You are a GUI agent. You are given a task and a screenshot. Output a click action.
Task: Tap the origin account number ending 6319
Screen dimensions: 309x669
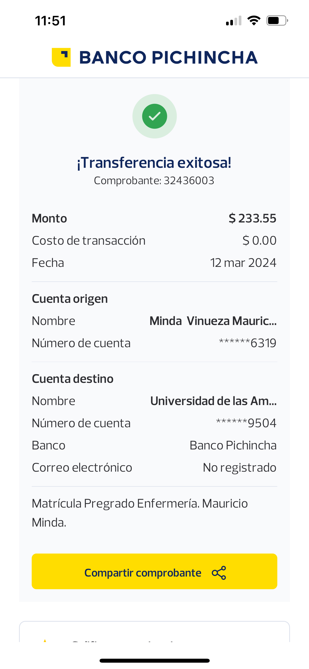(247, 343)
